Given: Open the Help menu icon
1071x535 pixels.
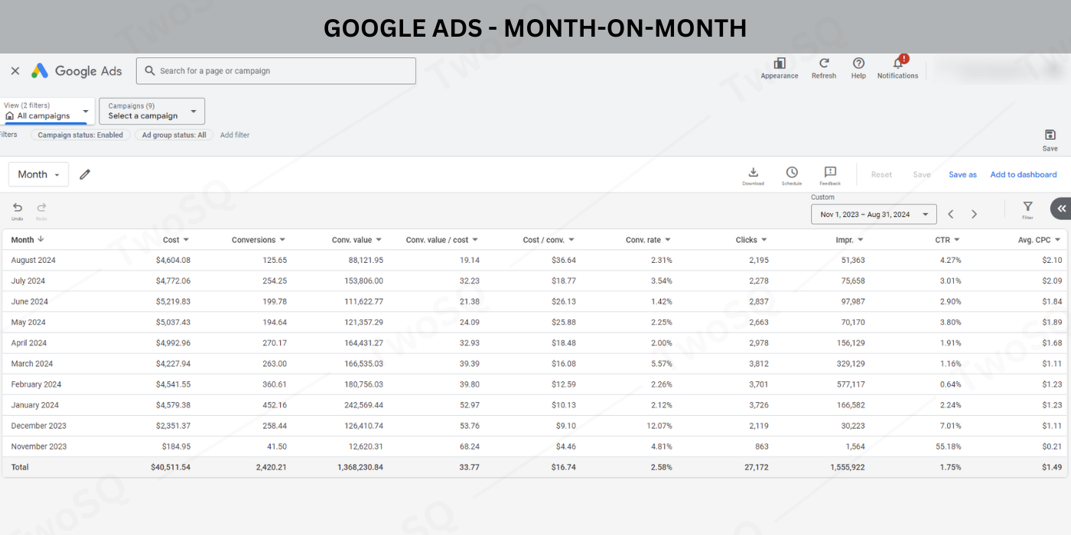Looking at the screenshot, I should pyautogui.click(x=858, y=64).
